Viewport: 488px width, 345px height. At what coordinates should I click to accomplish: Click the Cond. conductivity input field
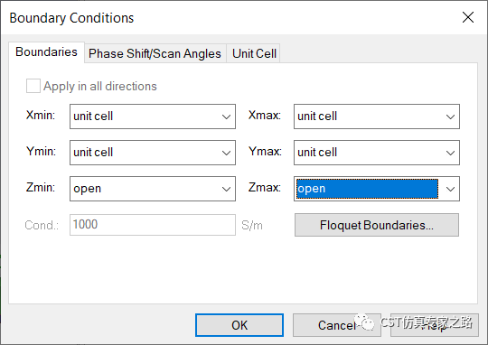(x=153, y=225)
